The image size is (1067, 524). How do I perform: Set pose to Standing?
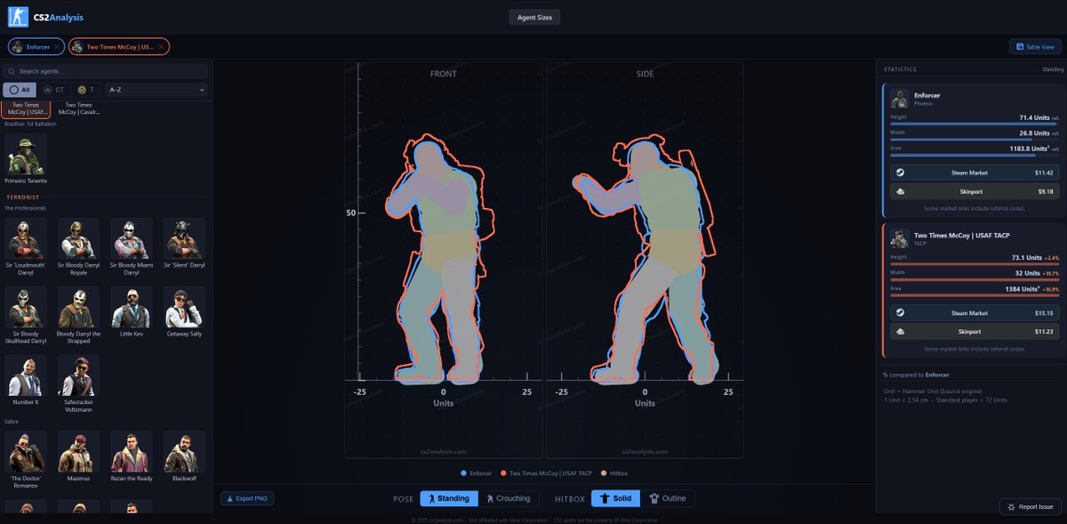point(449,498)
